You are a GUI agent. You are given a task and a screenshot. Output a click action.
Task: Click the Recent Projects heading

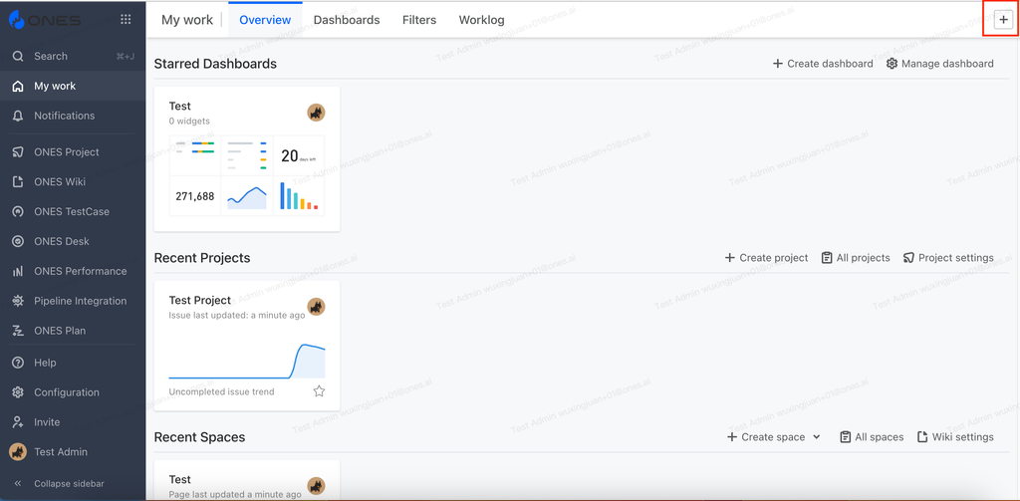click(202, 258)
